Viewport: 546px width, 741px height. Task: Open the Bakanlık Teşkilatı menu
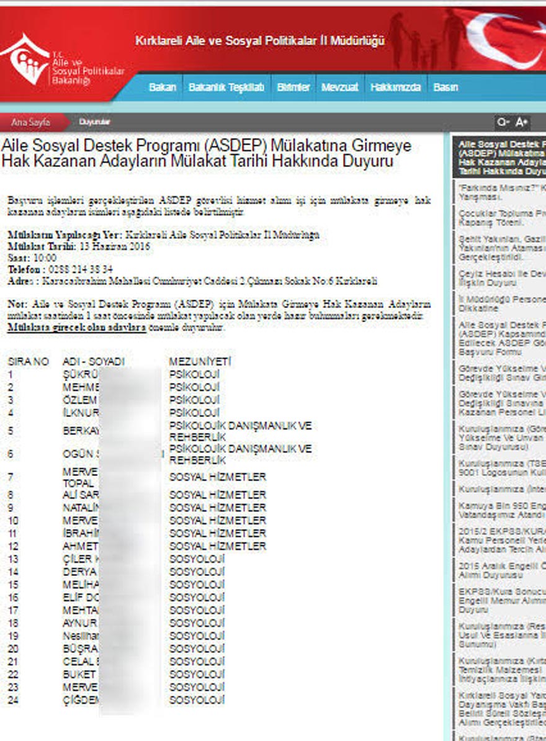coord(226,88)
